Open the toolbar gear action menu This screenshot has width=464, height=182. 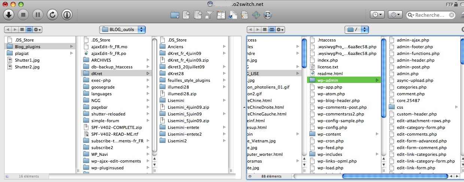(x=395, y=15)
